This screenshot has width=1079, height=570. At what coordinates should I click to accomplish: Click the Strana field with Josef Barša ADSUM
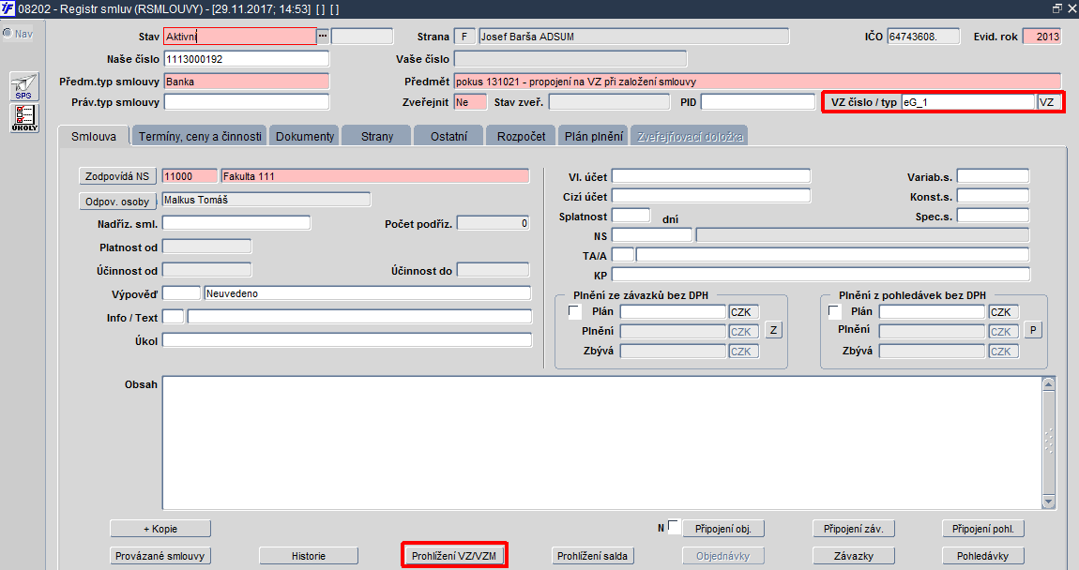[x=633, y=37]
